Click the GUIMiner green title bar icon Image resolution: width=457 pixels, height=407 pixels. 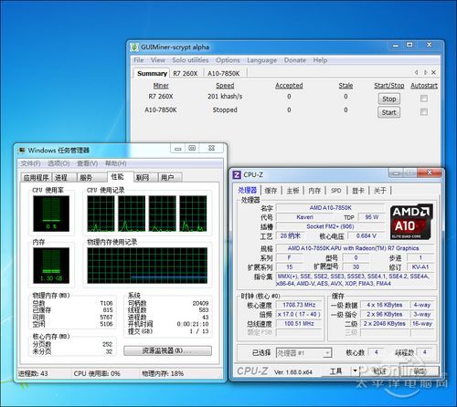(134, 47)
